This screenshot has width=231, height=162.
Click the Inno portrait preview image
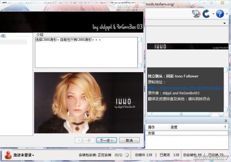[x=89, y=102]
